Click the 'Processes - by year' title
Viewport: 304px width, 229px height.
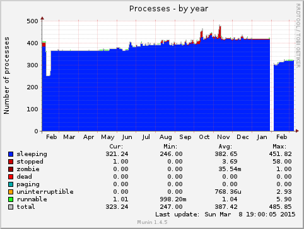click(x=168, y=9)
